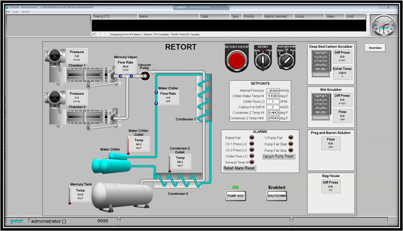
Task: Click the SHUTDOWN button
Action: 277,196
